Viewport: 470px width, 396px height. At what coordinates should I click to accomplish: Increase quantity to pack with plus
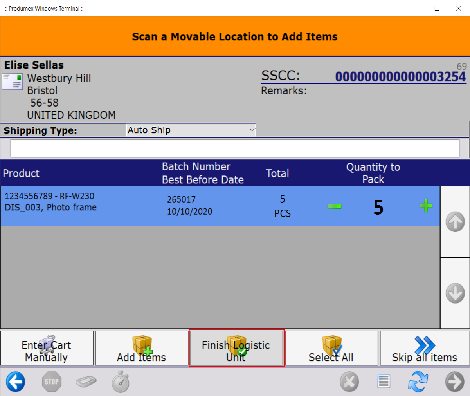tap(426, 206)
